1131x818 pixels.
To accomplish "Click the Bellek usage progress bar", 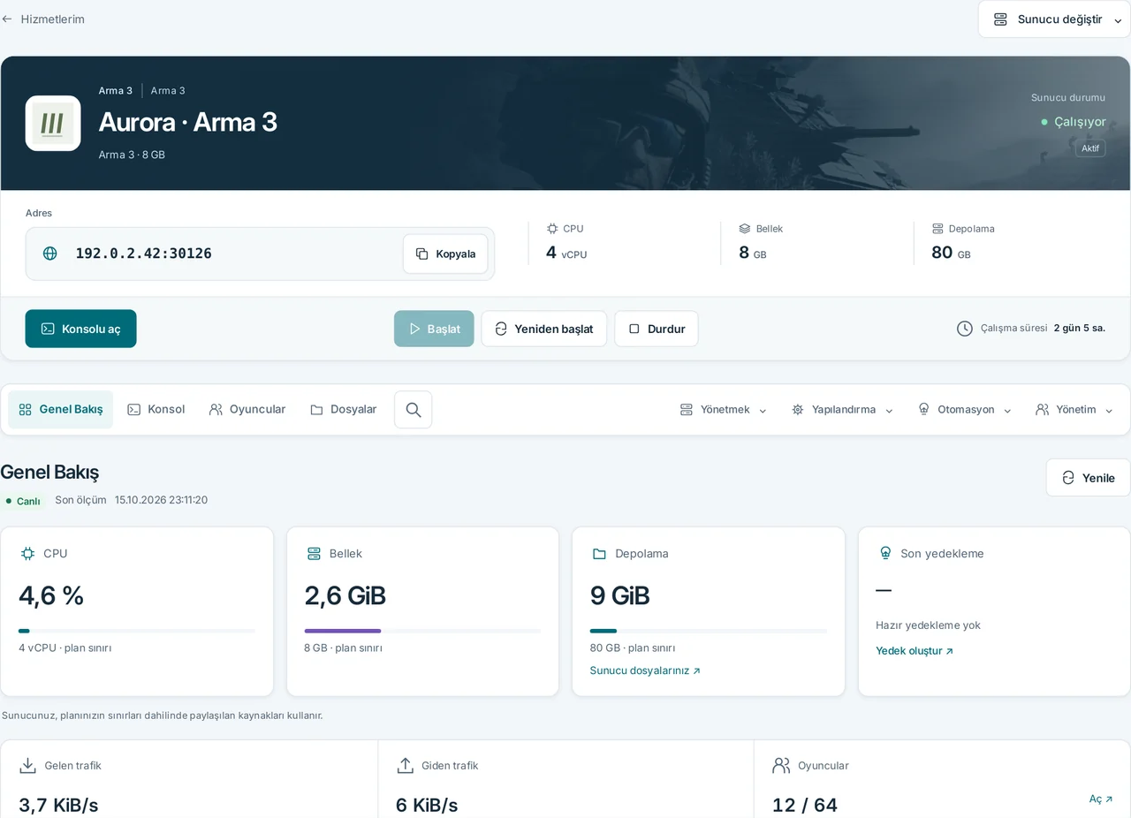I will (x=422, y=631).
